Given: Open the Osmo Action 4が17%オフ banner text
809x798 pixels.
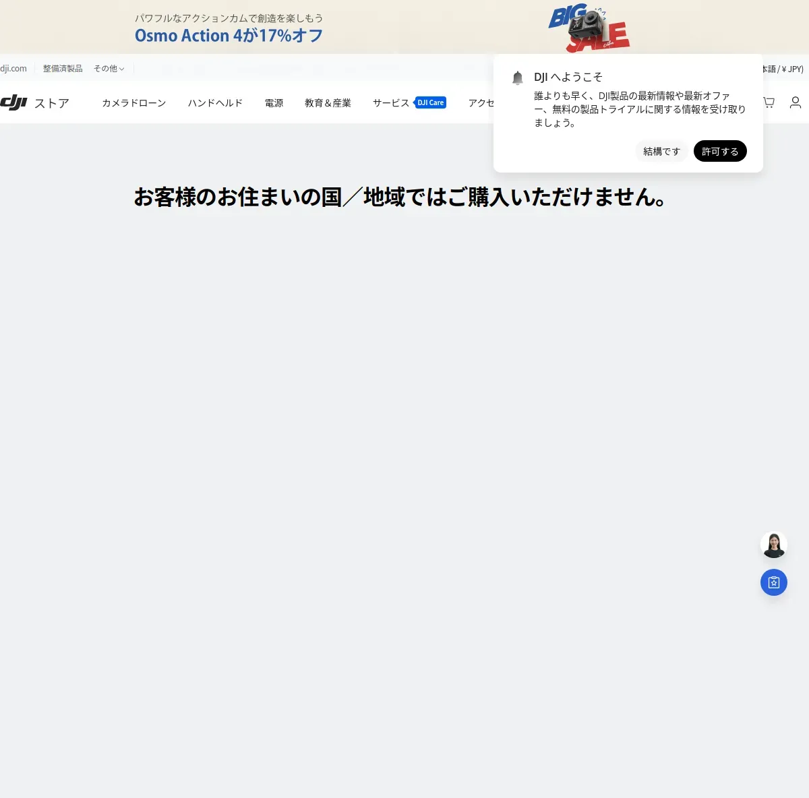Looking at the screenshot, I should (229, 36).
